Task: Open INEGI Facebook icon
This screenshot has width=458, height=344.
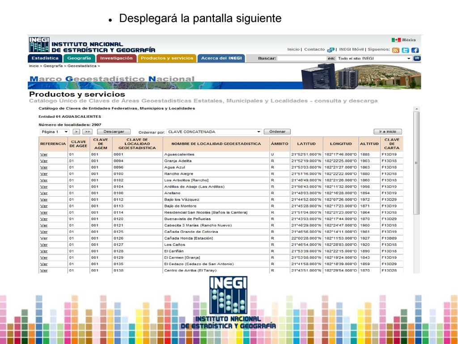Action: 415,50
